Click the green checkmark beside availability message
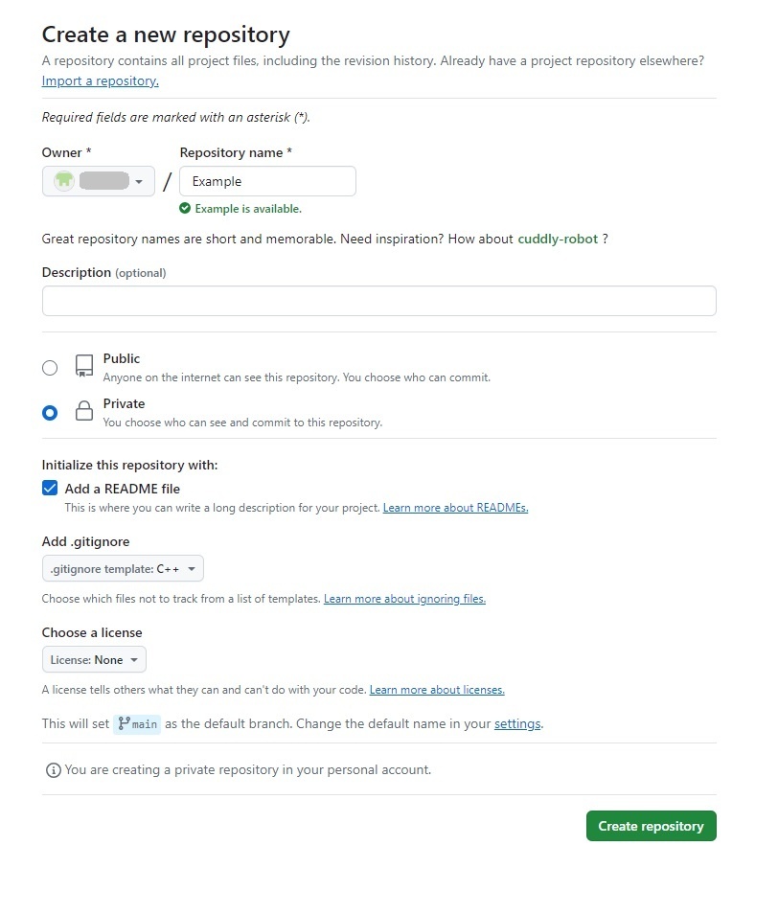778x914 pixels. pyautogui.click(x=188, y=208)
